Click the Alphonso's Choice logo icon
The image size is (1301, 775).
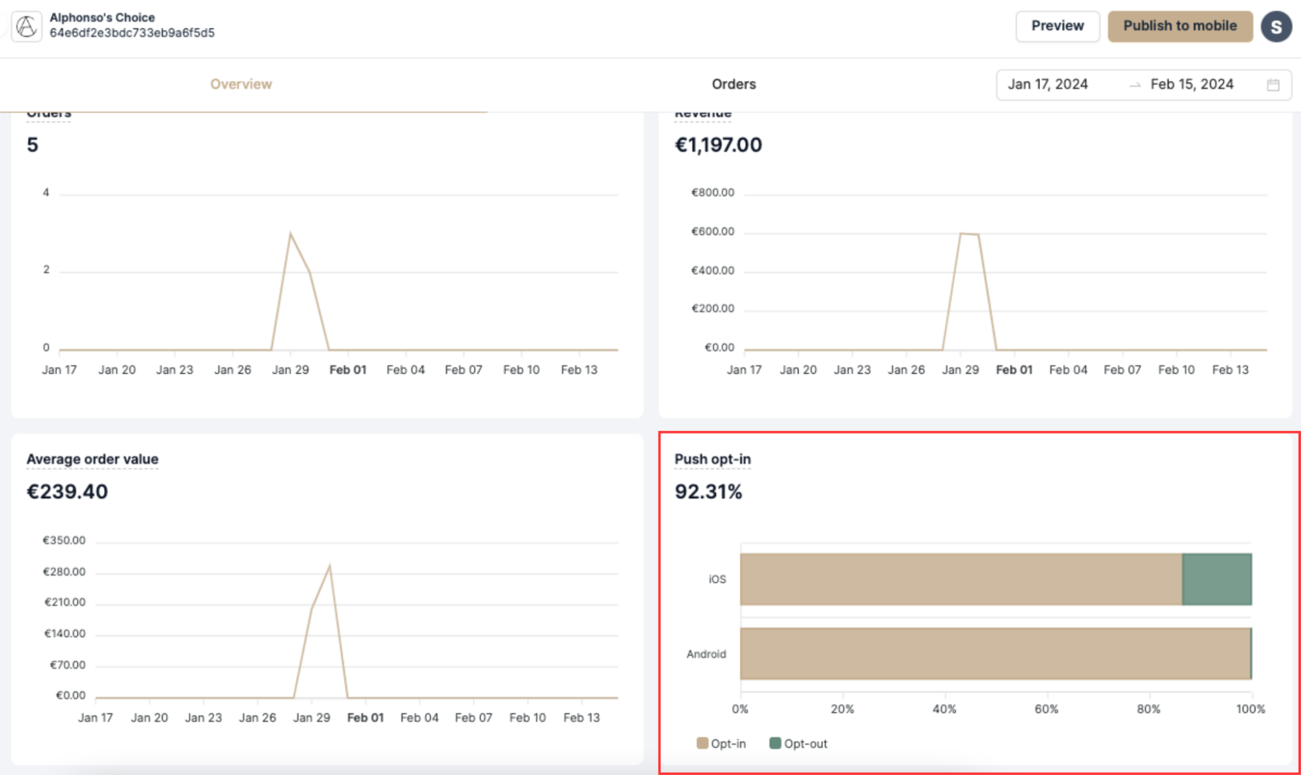27,26
